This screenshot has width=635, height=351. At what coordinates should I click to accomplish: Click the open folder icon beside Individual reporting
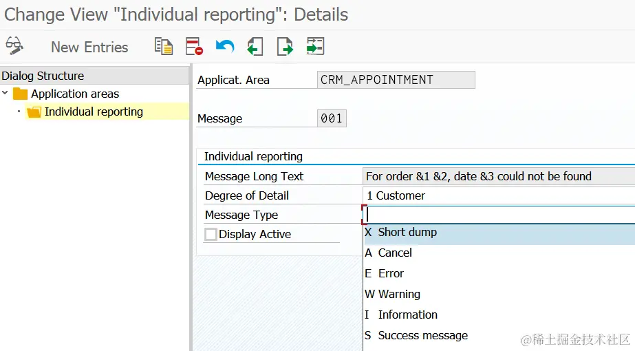coord(34,112)
